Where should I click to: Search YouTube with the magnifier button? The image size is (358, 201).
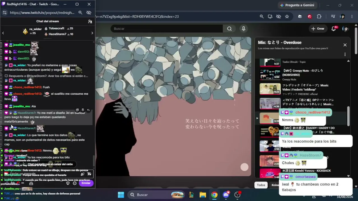[229, 28]
